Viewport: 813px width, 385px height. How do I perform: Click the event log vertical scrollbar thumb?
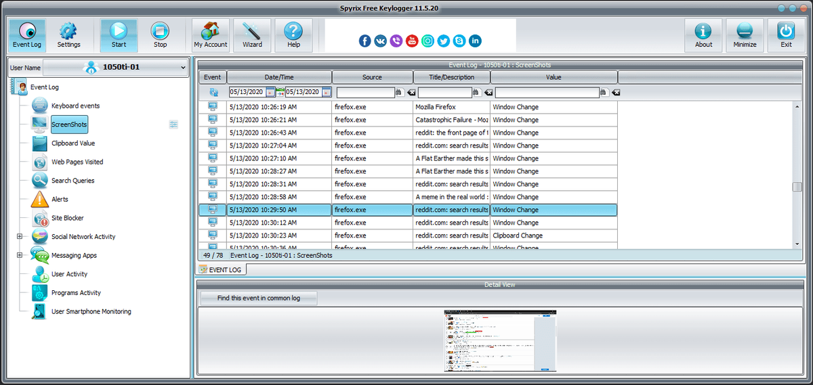coord(797,187)
